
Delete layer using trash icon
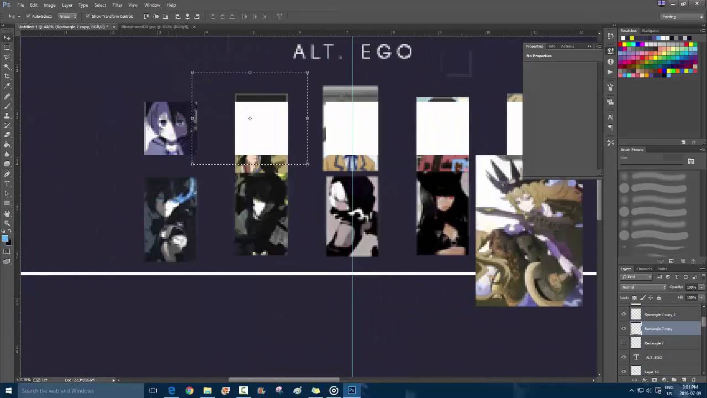(x=694, y=380)
